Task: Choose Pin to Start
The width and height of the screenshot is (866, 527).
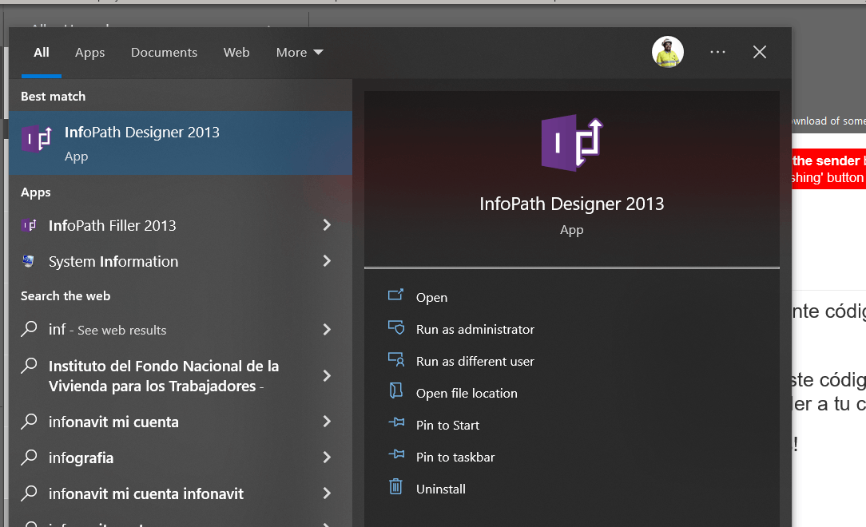Action: (447, 426)
